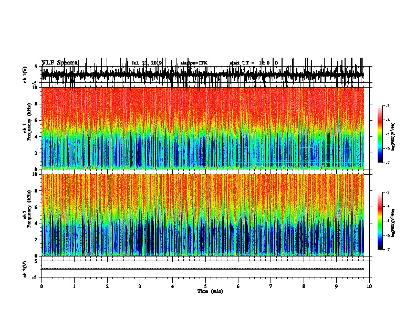The width and height of the screenshot is (416, 321).
Task: Click the ch.1 color scale bar
Action: tap(380, 134)
